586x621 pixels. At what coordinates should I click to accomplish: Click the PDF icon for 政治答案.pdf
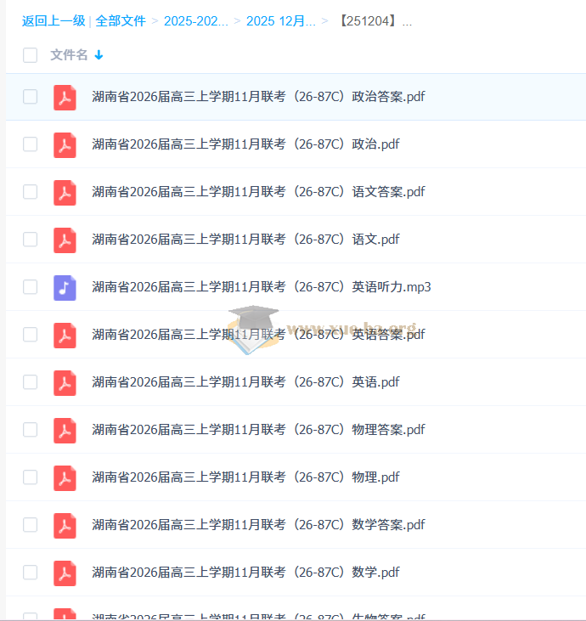pyautogui.click(x=65, y=97)
